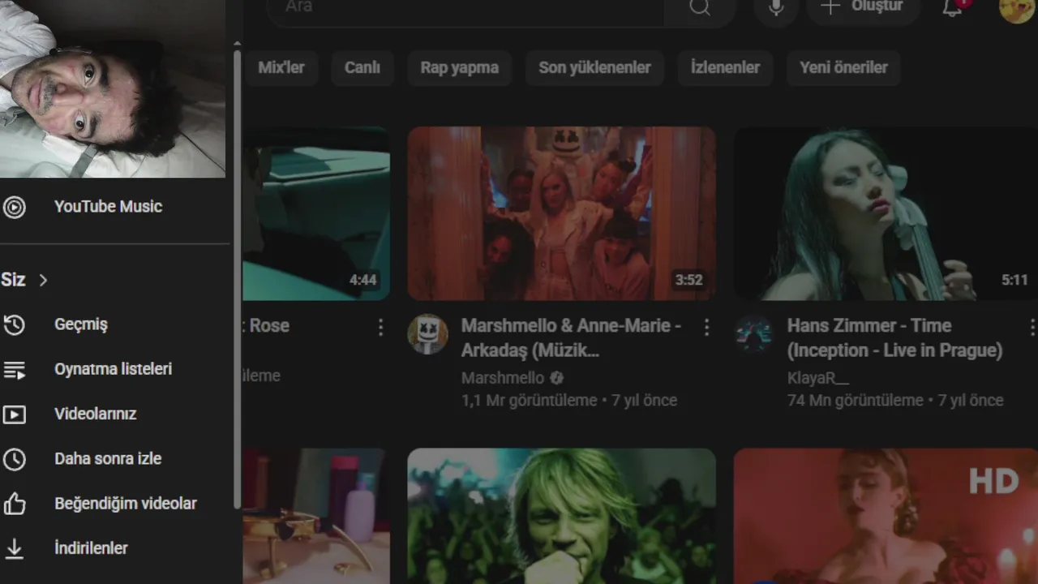Open the KlayaR__ channel name
Viewport: 1038px width, 584px height.
pyautogui.click(x=818, y=378)
